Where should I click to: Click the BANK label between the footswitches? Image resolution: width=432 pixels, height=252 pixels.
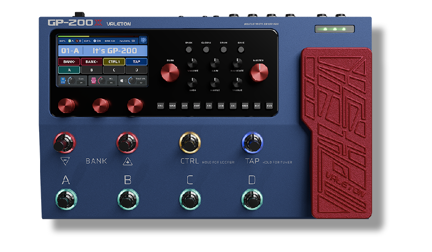point(96,161)
